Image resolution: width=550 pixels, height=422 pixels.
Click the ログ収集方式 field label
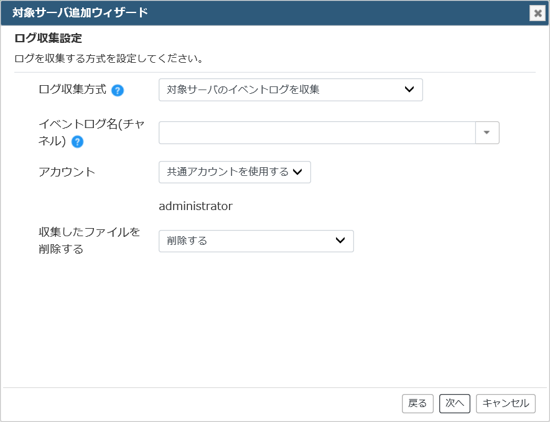72,89
